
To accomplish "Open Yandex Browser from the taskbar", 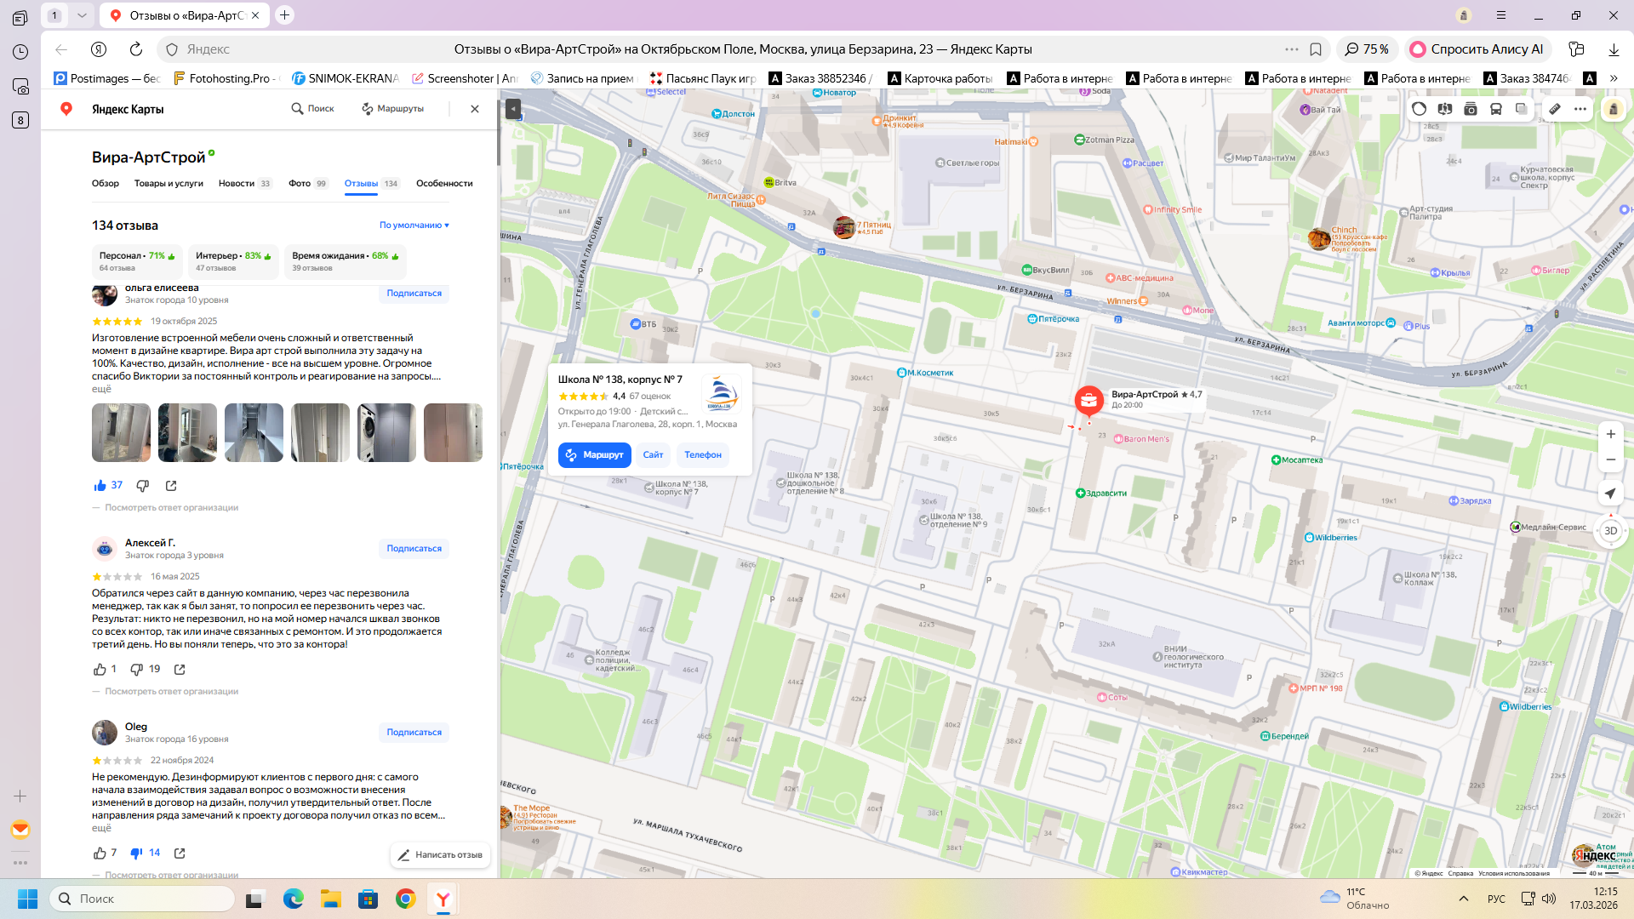I will point(443,899).
